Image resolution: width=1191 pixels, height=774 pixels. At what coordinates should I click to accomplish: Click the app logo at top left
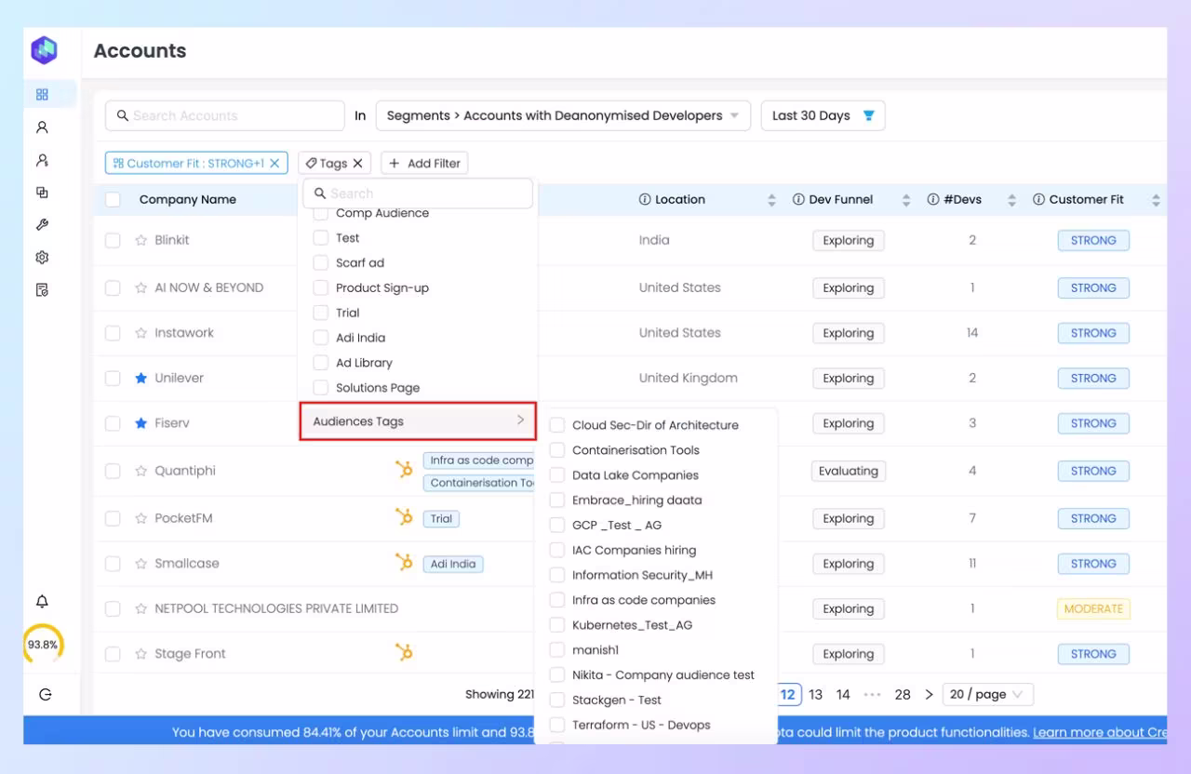pyautogui.click(x=44, y=50)
